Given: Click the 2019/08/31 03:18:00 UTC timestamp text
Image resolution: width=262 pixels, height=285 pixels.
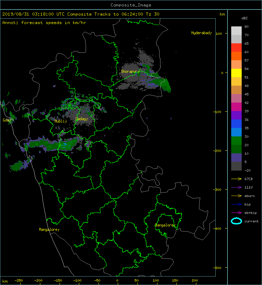Looking at the screenshot, I should pos(34,14).
